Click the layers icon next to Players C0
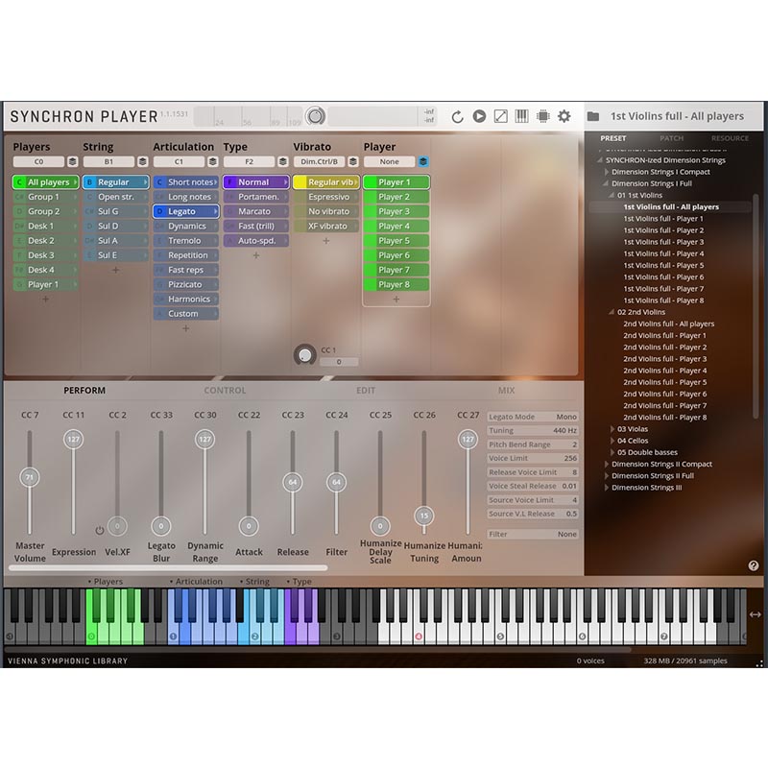The width and height of the screenshot is (768, 768). pyautogui.click(x=73, y=161)
